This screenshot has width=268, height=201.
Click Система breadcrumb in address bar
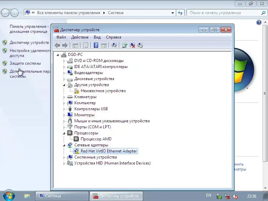coord(116,13)
